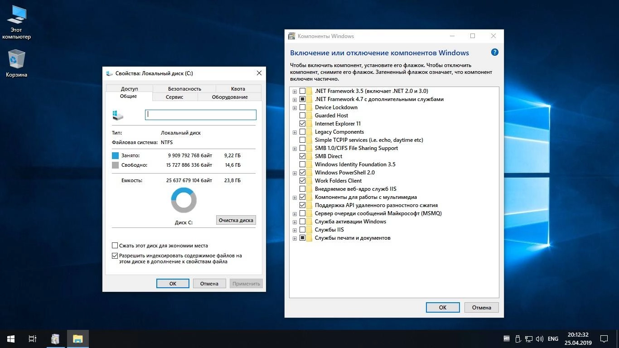
Task: Switch to the Сервис tab
Action: 174,97
